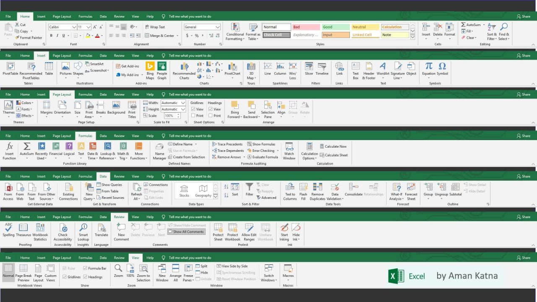Select the highlighted Formulas tab

tap(85, 136)
